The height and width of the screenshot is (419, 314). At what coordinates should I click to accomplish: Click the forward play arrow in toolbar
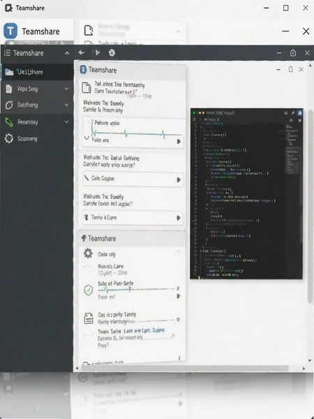(97, 52)
